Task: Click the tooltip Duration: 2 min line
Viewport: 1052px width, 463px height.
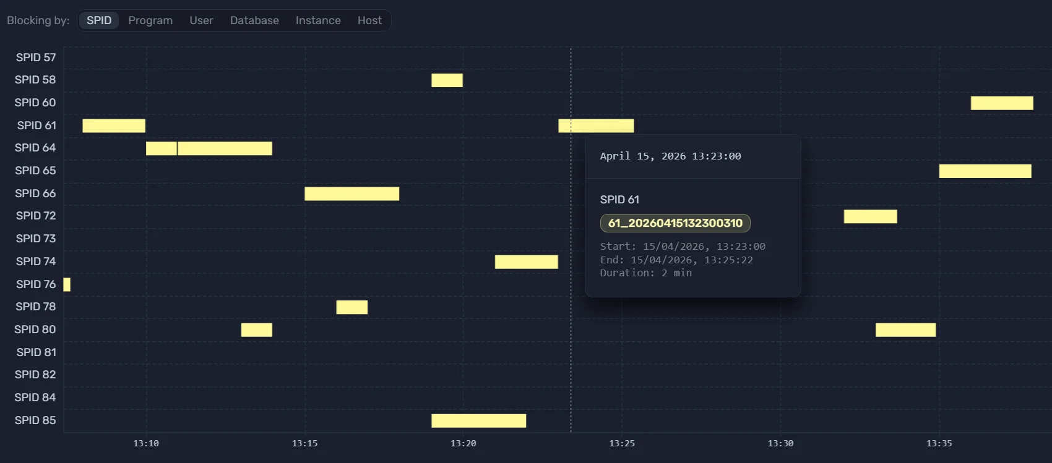Action: (x=646, y=273)
